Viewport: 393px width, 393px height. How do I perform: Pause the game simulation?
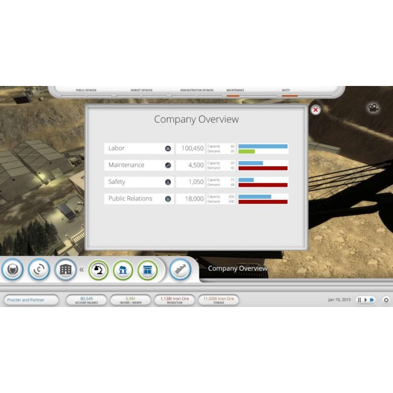(359, 300)
